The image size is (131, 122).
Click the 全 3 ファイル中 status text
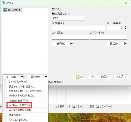pyautogui.click(x=104, y=107)
